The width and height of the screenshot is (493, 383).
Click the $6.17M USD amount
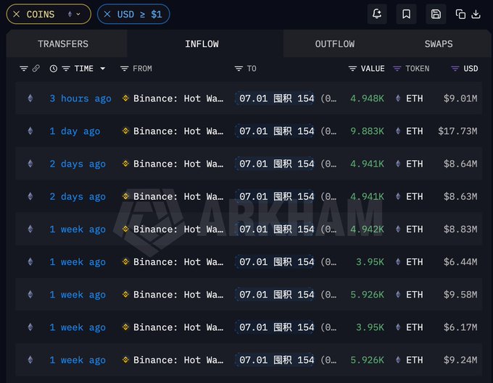[x=460, y=327]
